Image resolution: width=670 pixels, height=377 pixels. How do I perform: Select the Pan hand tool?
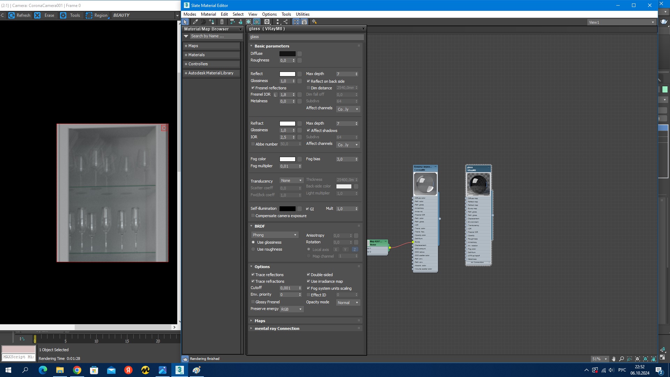[x=613, y=359]
